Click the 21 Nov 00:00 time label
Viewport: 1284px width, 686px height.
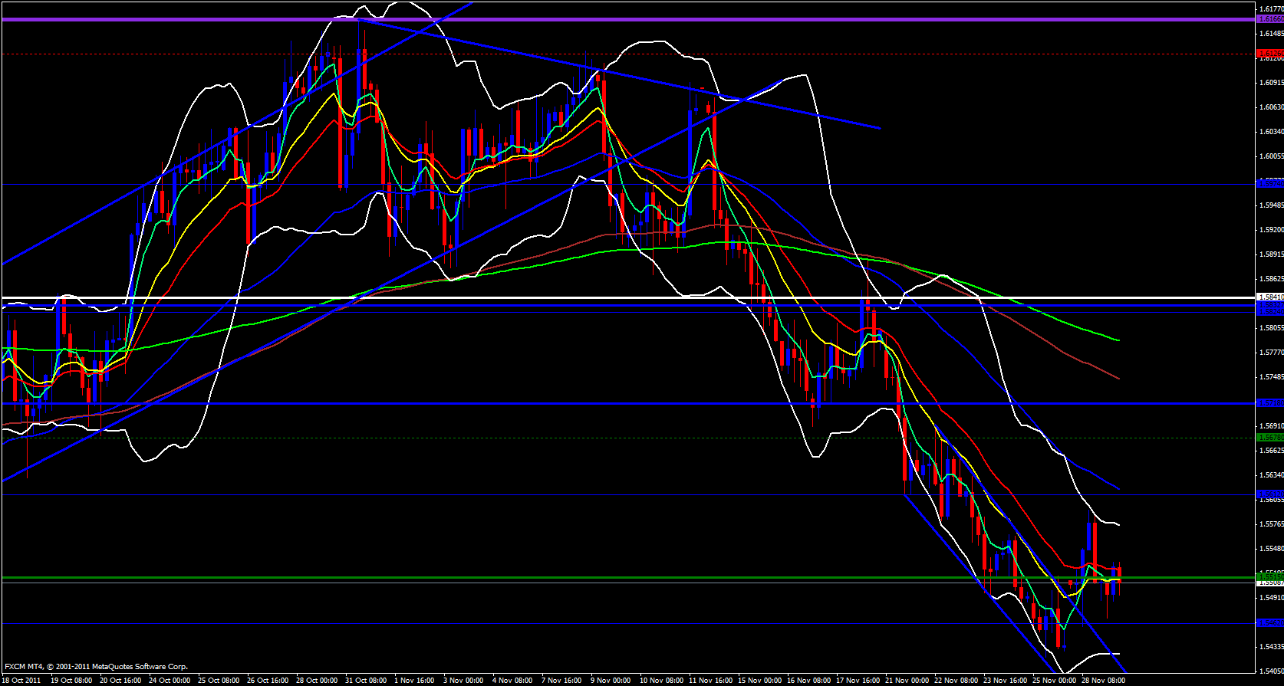(907, 681)
